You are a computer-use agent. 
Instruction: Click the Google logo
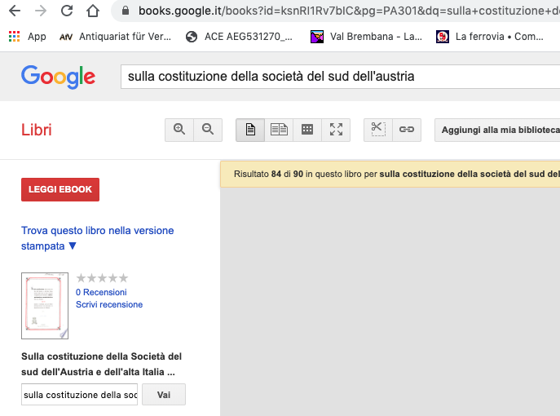click(x=58, y=77)
